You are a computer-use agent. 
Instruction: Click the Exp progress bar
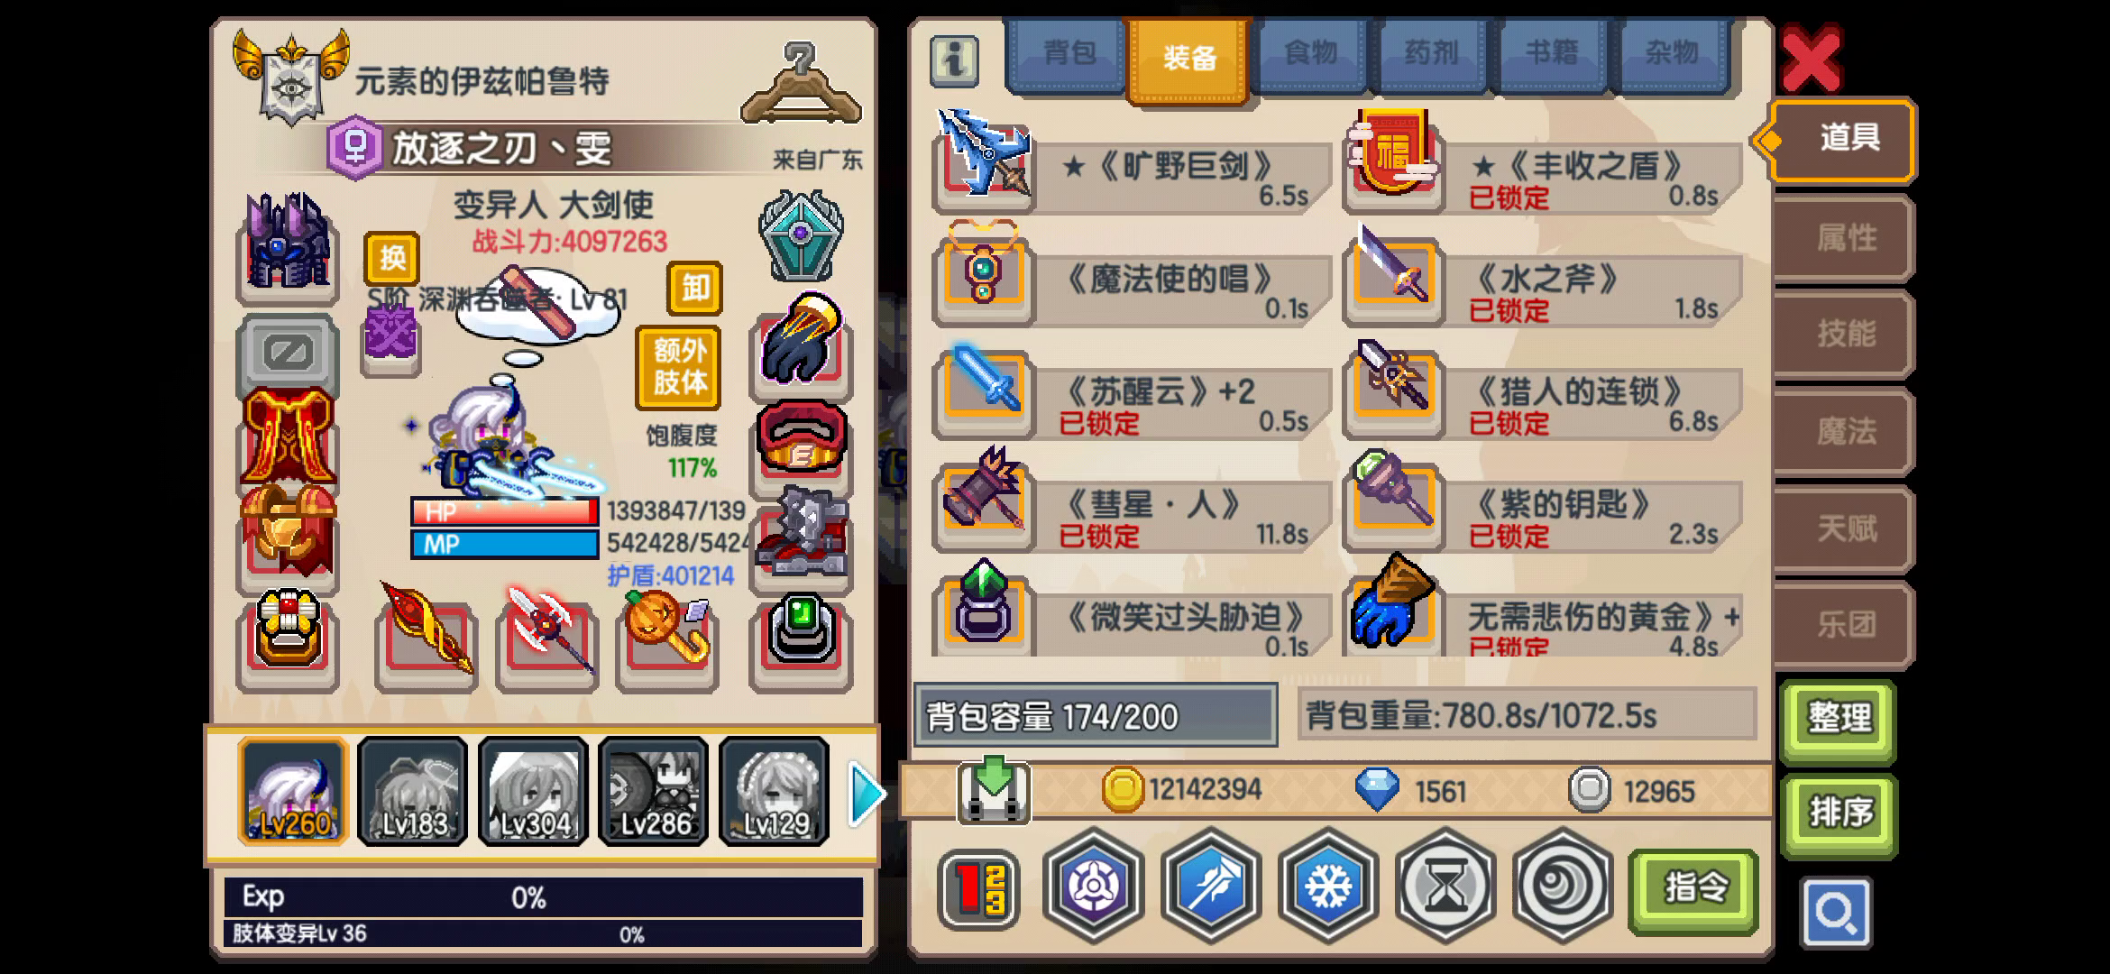[x=544, y=897]
